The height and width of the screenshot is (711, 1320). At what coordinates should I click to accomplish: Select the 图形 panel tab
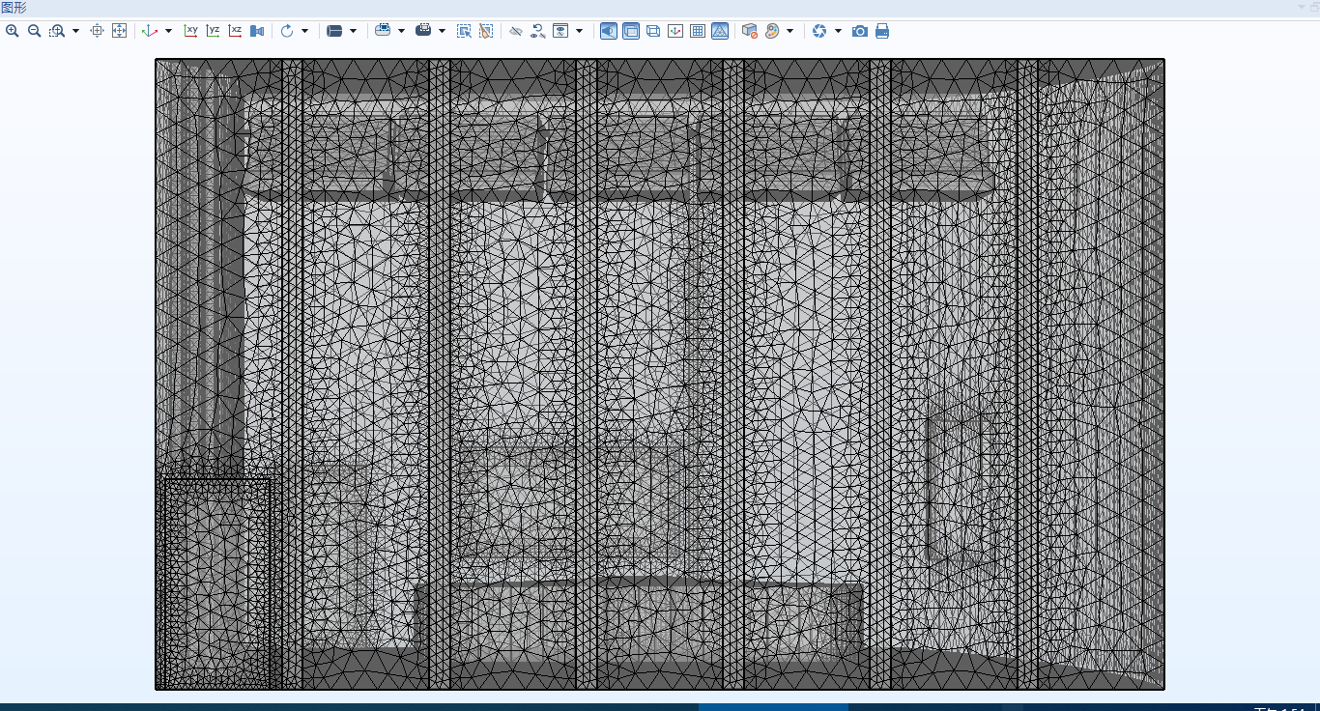click(x=14, y=8)
